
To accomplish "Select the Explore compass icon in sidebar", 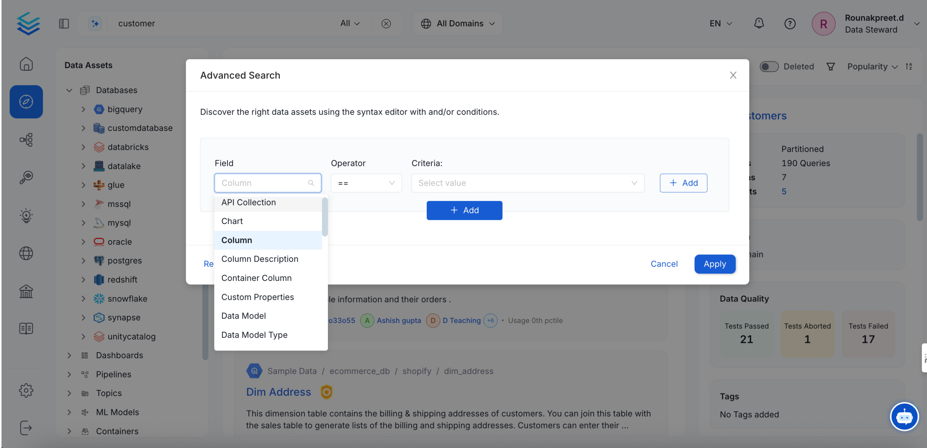I will click(26, 102).
